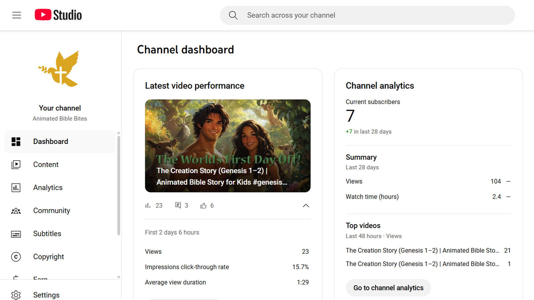Navigate to Community

pyautogui.click(x=60, y=211)
